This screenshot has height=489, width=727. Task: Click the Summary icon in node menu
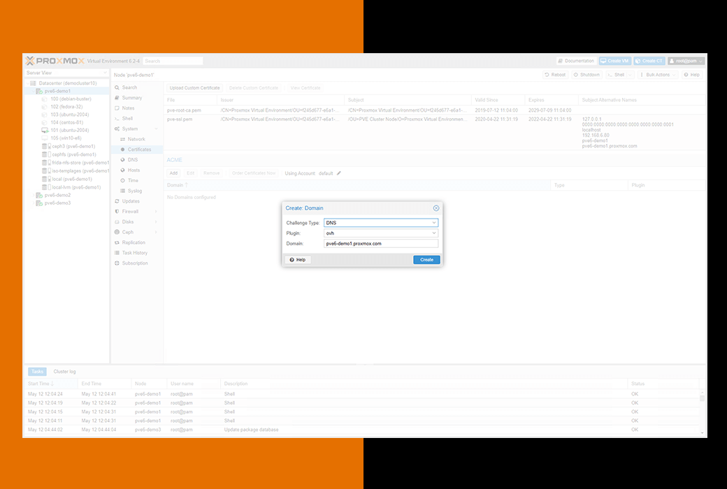pyautogui.click(x=117, y=98)
